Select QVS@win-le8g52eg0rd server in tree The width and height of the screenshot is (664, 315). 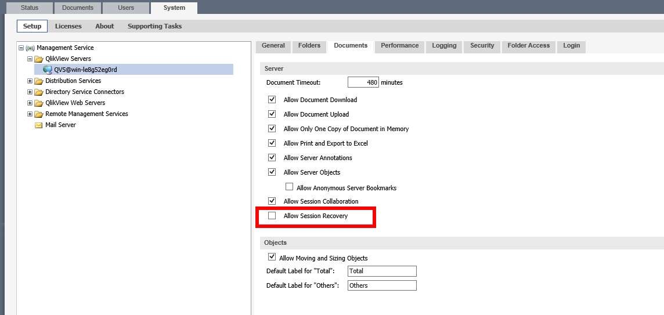tap(85, 70)
